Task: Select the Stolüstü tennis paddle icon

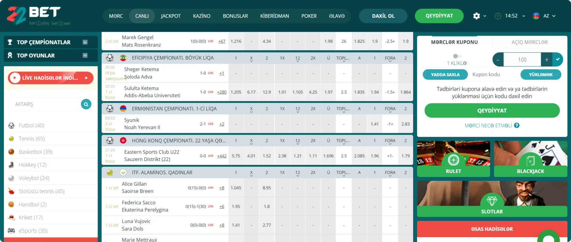Action: pyautogui.click(x=11, y=191)
